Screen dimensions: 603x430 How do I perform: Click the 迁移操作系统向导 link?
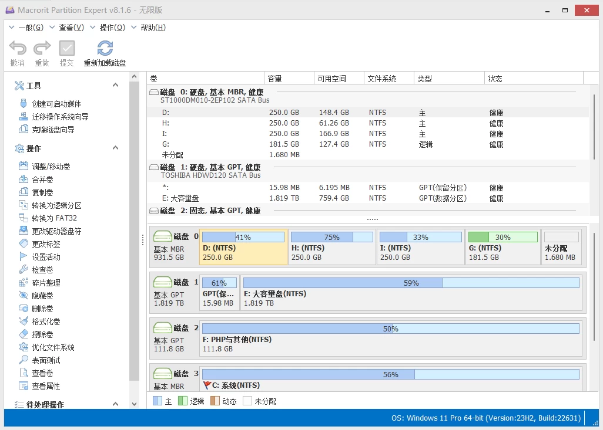[x=60, y=117]
